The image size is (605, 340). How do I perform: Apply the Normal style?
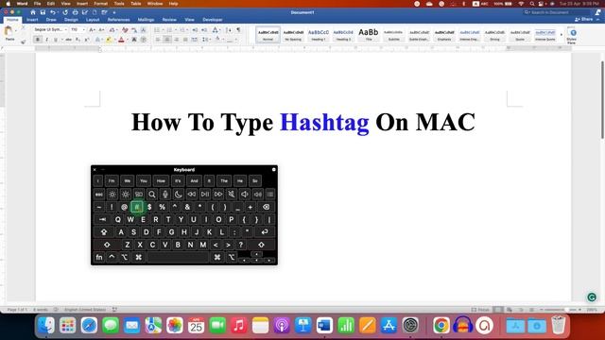tap(268, 35)
